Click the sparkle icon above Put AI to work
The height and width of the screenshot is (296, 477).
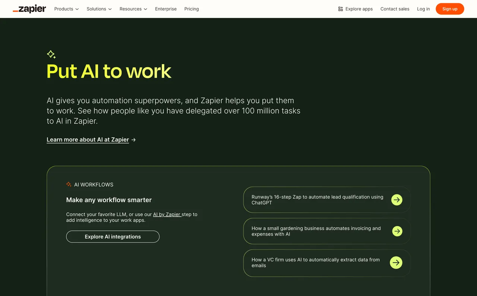[51, 54]
